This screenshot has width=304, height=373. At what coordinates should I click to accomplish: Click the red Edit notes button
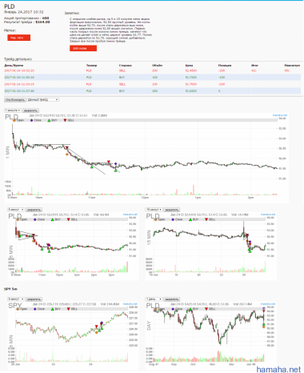coord(83,48)
